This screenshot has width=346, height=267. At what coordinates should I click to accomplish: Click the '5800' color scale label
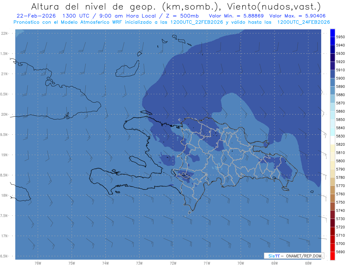coord(340,161)
